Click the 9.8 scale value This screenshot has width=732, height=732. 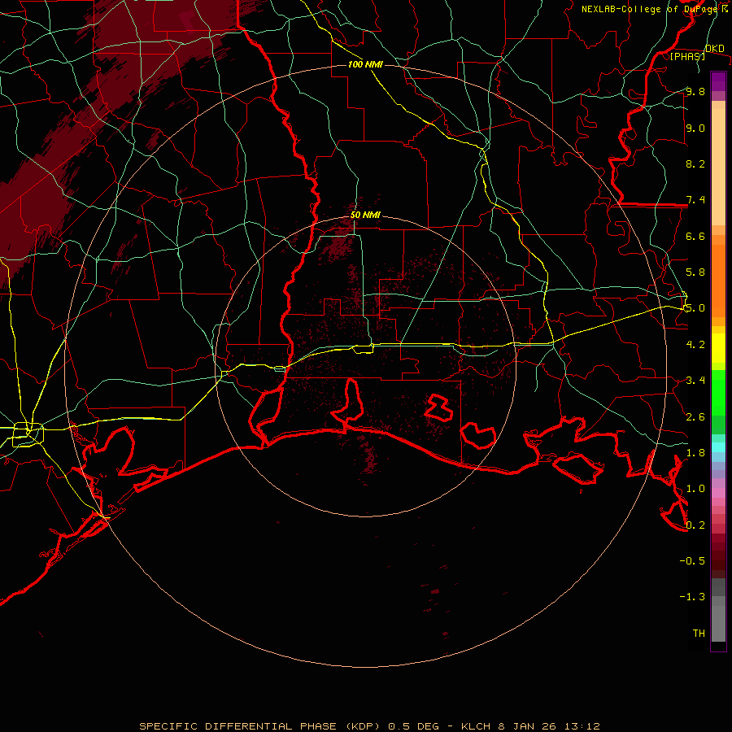695,91
